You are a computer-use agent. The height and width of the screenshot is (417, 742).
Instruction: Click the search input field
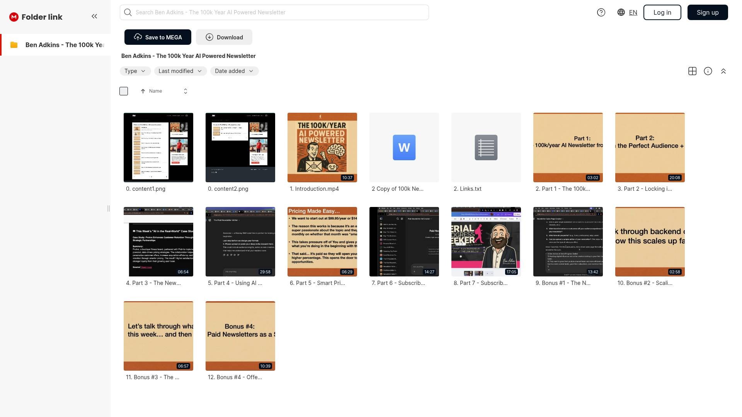click(x=274, y=12)
